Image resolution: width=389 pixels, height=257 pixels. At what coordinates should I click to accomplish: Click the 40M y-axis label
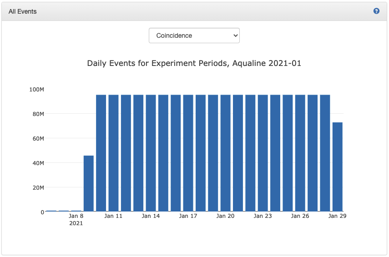[x=37, y=163]
